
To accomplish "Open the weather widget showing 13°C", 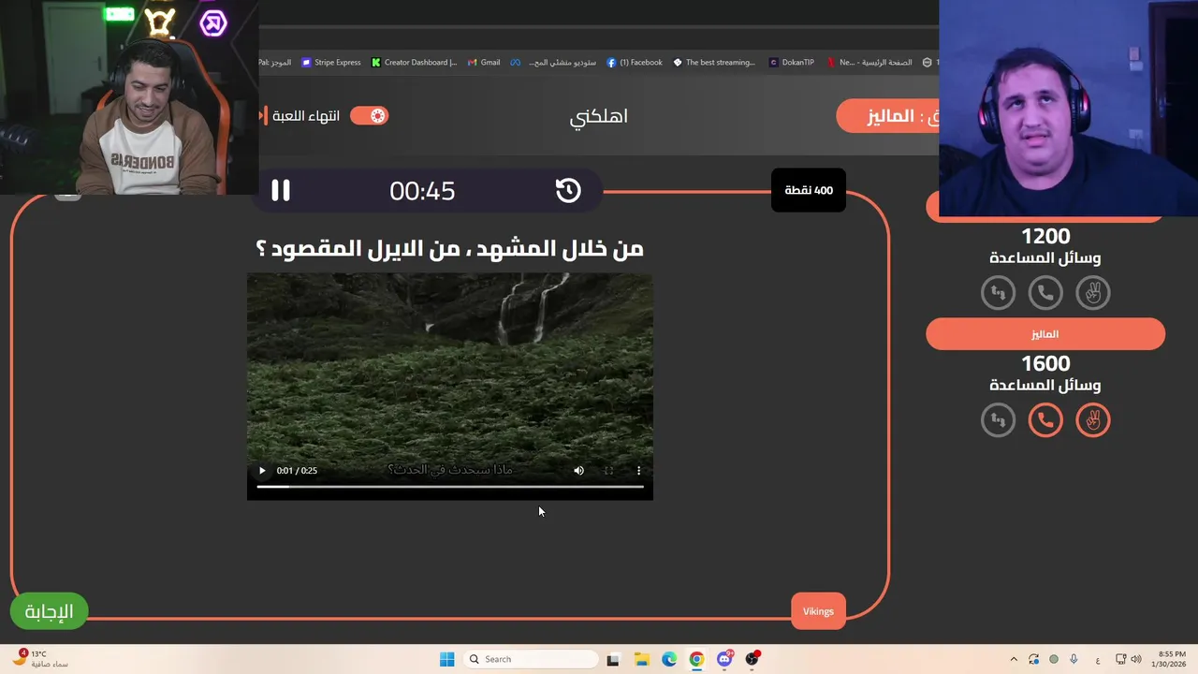I will [x=41, y=659].
